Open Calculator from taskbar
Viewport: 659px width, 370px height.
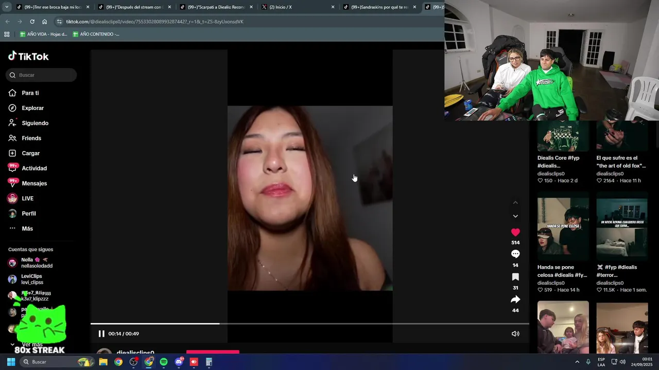point(209,362)
